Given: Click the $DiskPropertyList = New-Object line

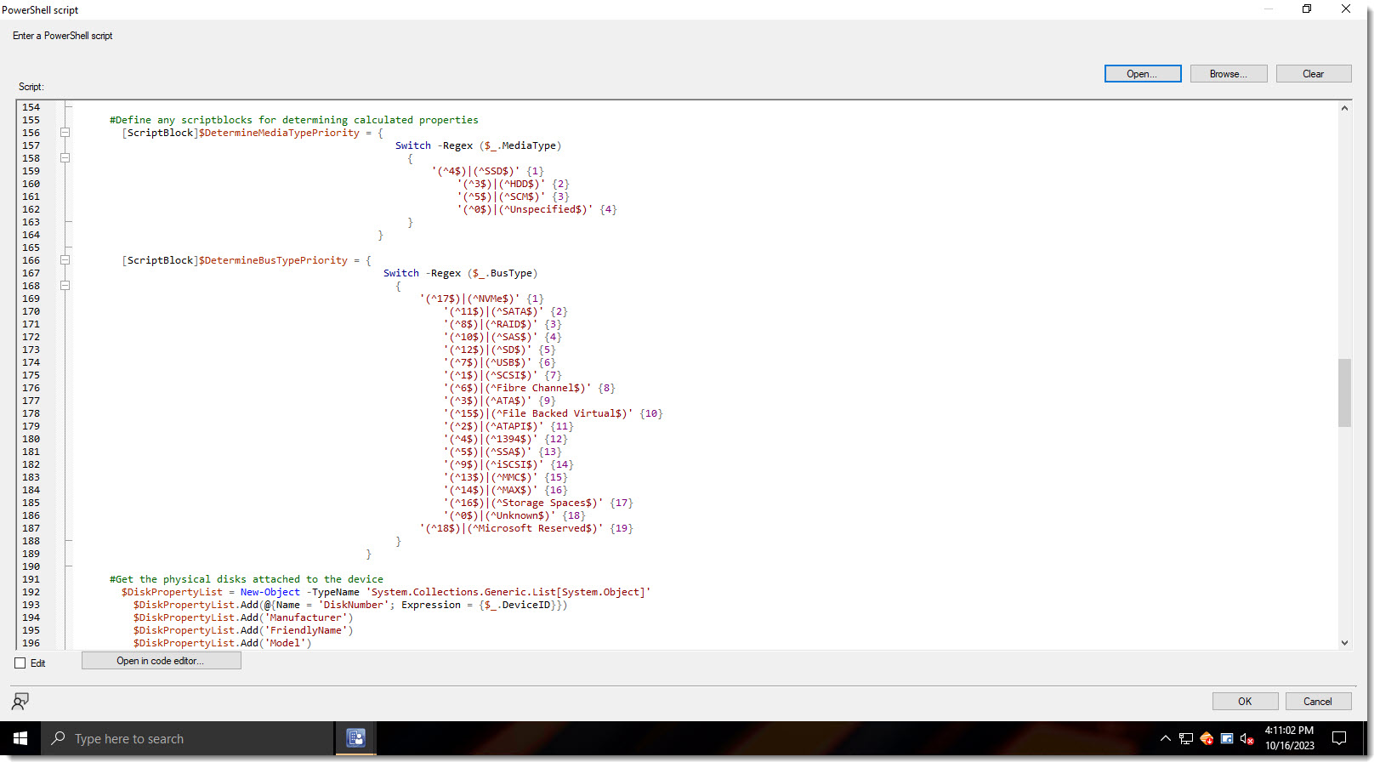Looking at the screenshot, I should 386,592.
